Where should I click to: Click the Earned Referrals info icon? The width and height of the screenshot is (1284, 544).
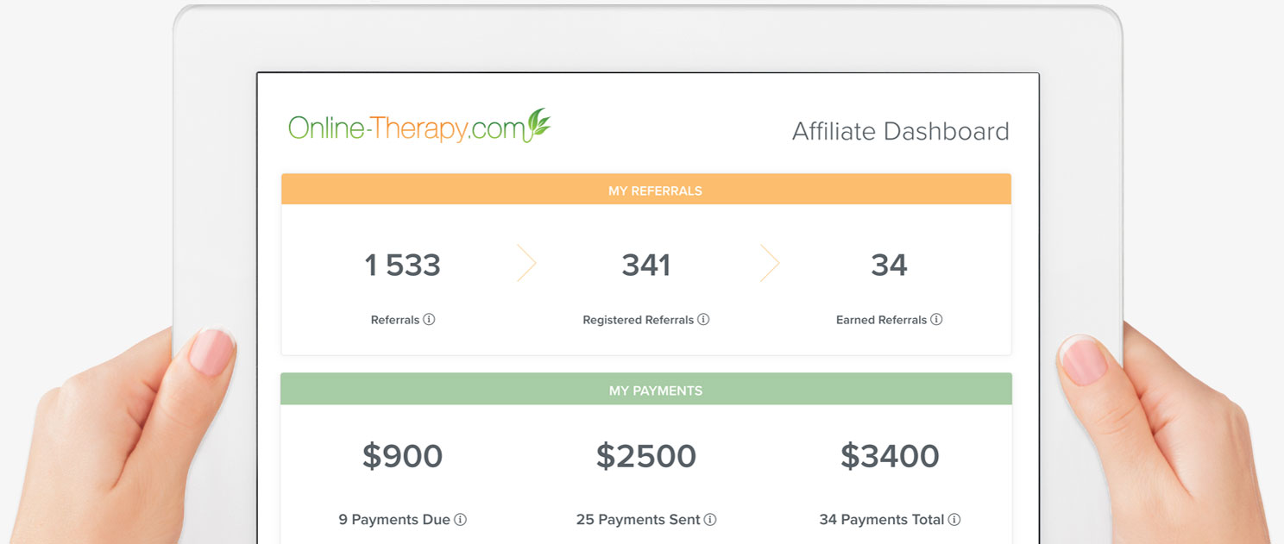pos(938,319)
